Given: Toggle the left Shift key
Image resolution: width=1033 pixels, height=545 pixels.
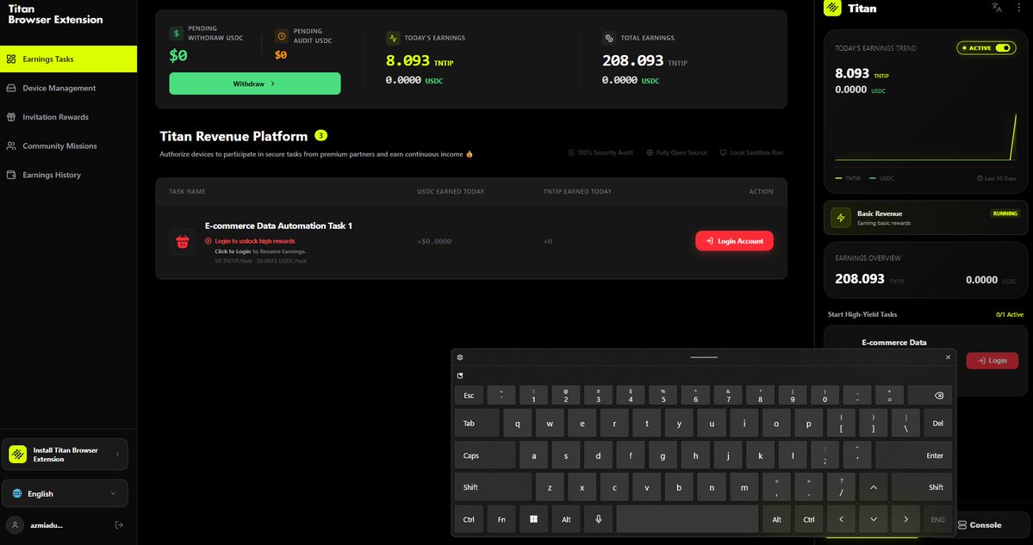Looking at the screenshot, I should [x=493, y=487].
